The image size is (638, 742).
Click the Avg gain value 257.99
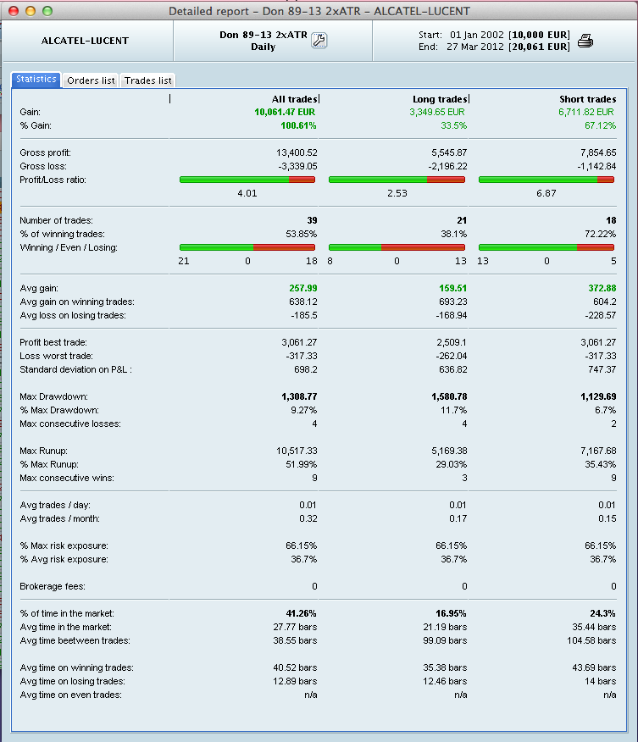click(x=303, y=288)
